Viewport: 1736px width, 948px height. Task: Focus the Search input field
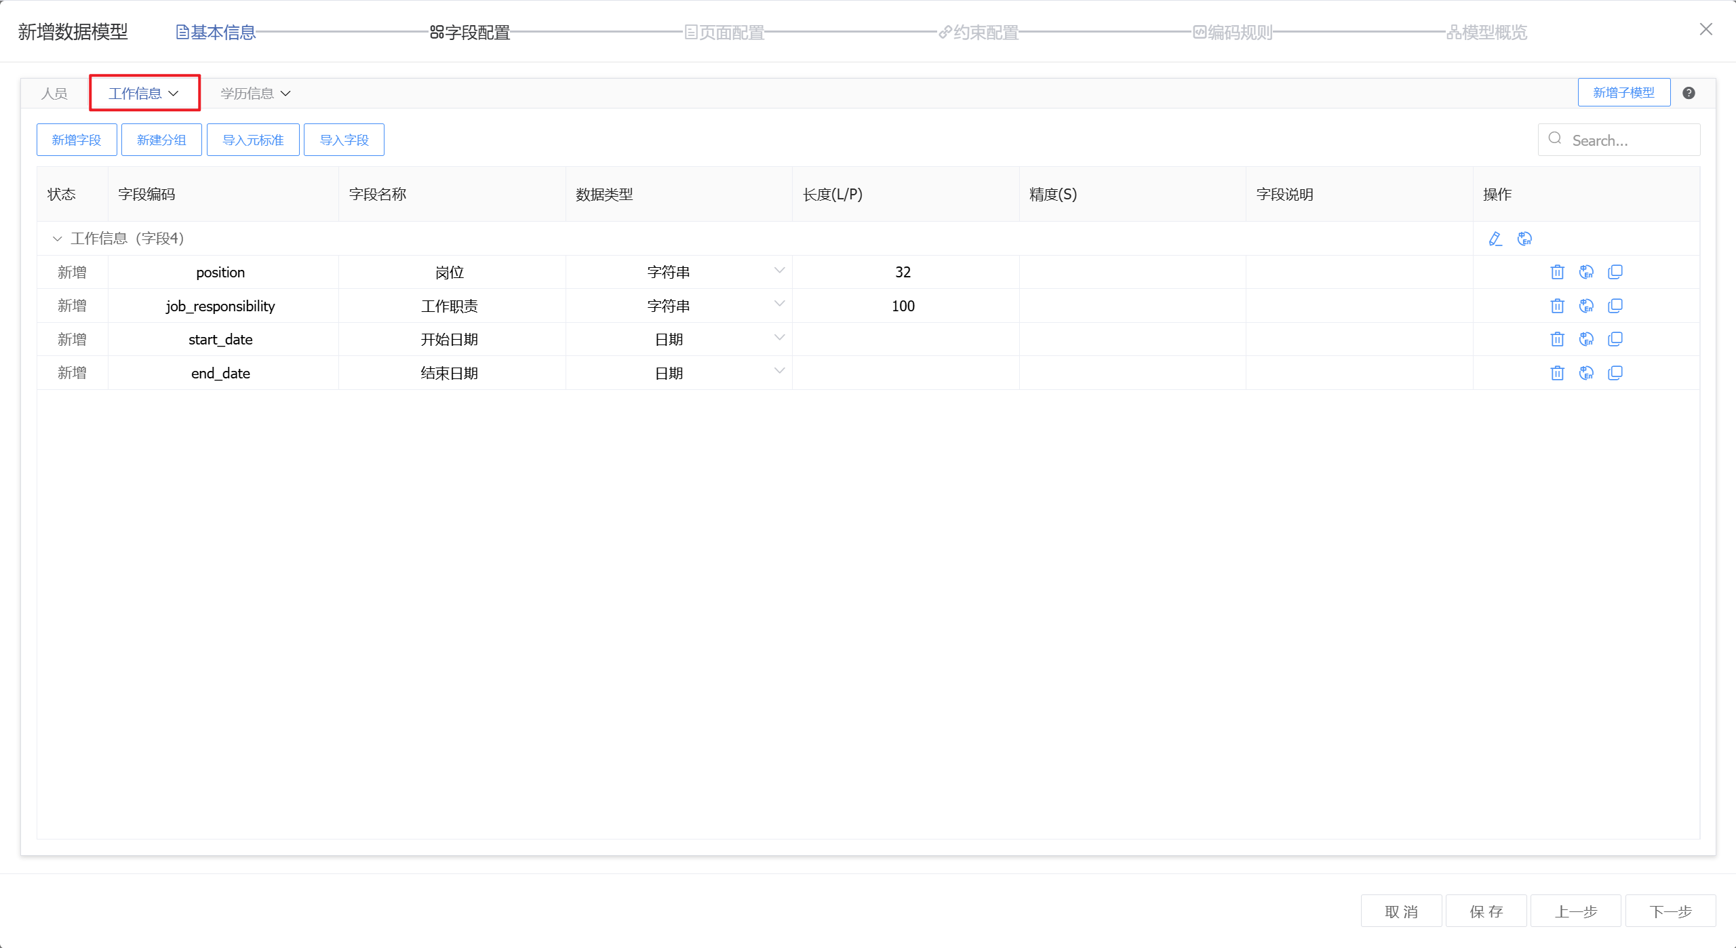click(x=1627, y=140)
